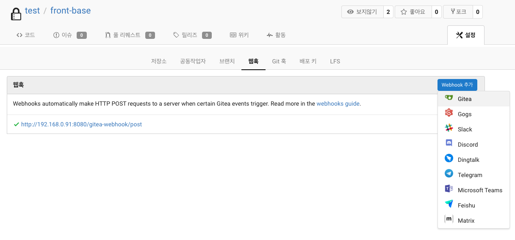Switch to the Git 훅 sub-tab
Screen dimensions: 515x240
(279, 61)
